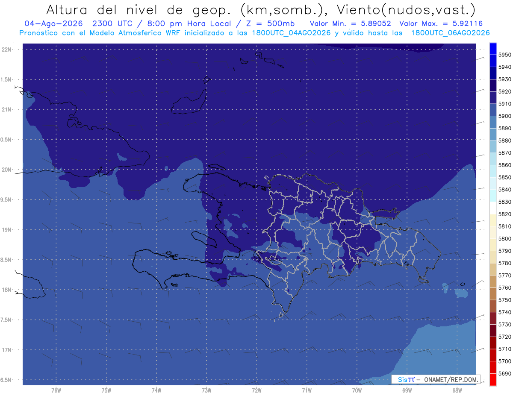
Task: Click the '73W' longitude axis label
Action: [206, 390]
